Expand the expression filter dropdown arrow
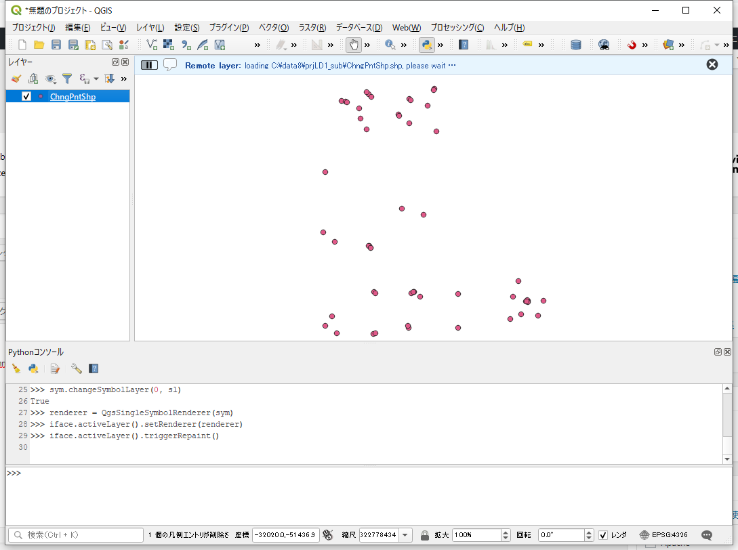The height and width of the screenshot is (550, 738). pyautogui.click(x=96, y=79)
